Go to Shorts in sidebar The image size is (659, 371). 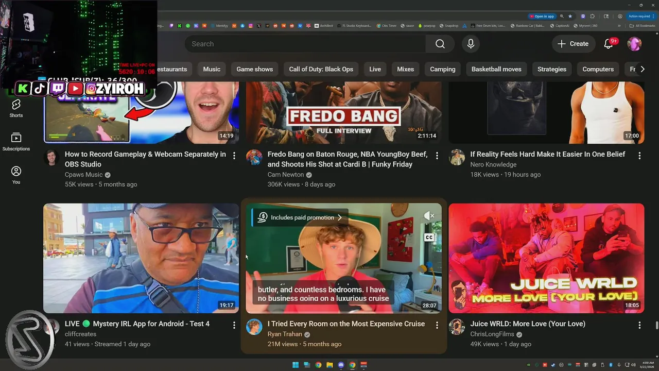tap(16, 109)
